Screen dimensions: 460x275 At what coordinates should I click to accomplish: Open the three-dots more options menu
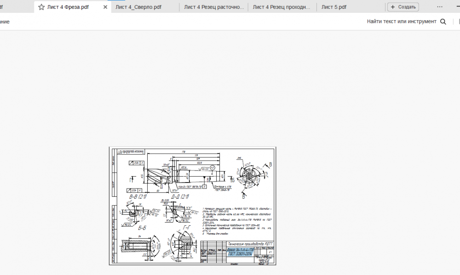439,7
